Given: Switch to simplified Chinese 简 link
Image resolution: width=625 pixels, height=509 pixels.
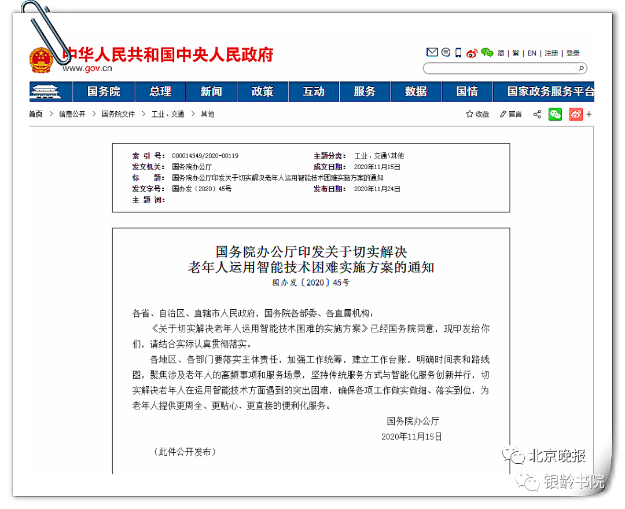Looking at the screenshot, I should [501, 53].
